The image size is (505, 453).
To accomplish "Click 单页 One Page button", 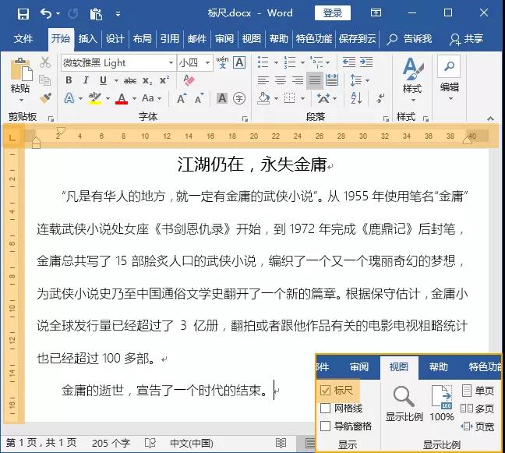I will 478,391.
